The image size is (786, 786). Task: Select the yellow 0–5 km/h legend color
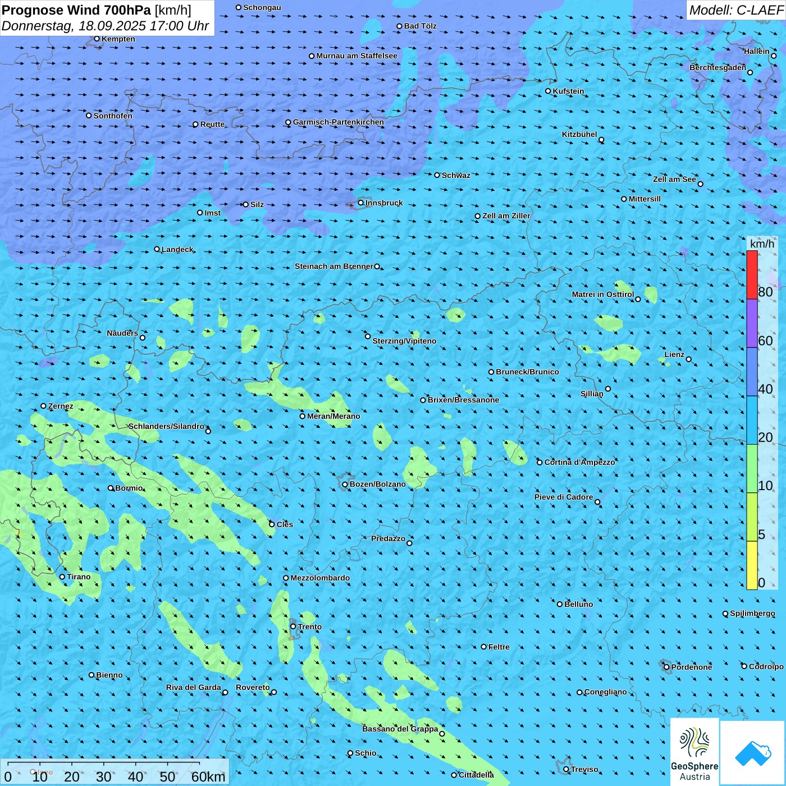(752, 565)
